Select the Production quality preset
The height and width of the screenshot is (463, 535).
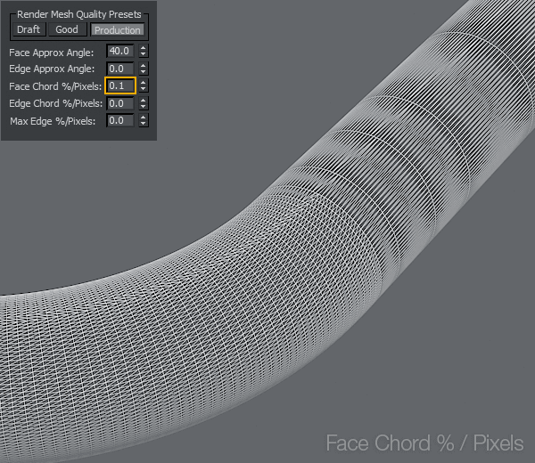(x=118, y=30)
